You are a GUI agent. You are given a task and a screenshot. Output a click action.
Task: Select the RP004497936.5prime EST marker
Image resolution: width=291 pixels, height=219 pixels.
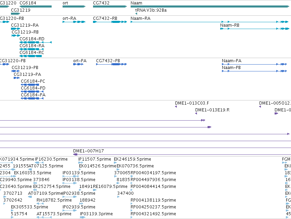click(x=132, y=183)
